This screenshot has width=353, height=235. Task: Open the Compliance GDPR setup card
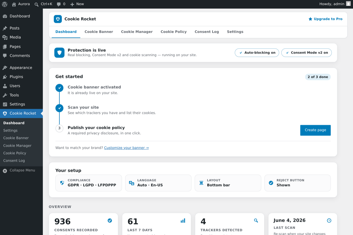tap(89, 183)
